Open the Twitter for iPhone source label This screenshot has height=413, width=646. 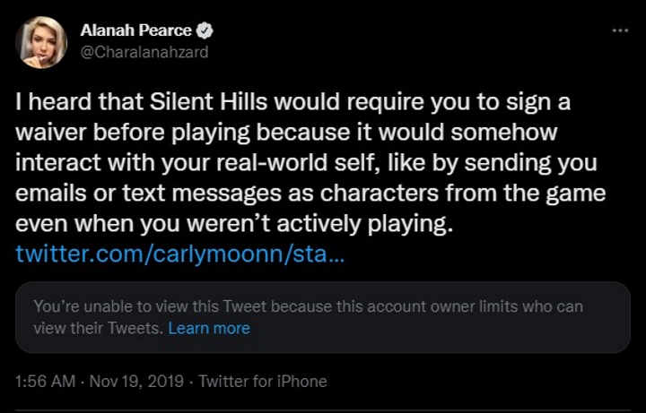pyautogui.click(x=263, y=381)
